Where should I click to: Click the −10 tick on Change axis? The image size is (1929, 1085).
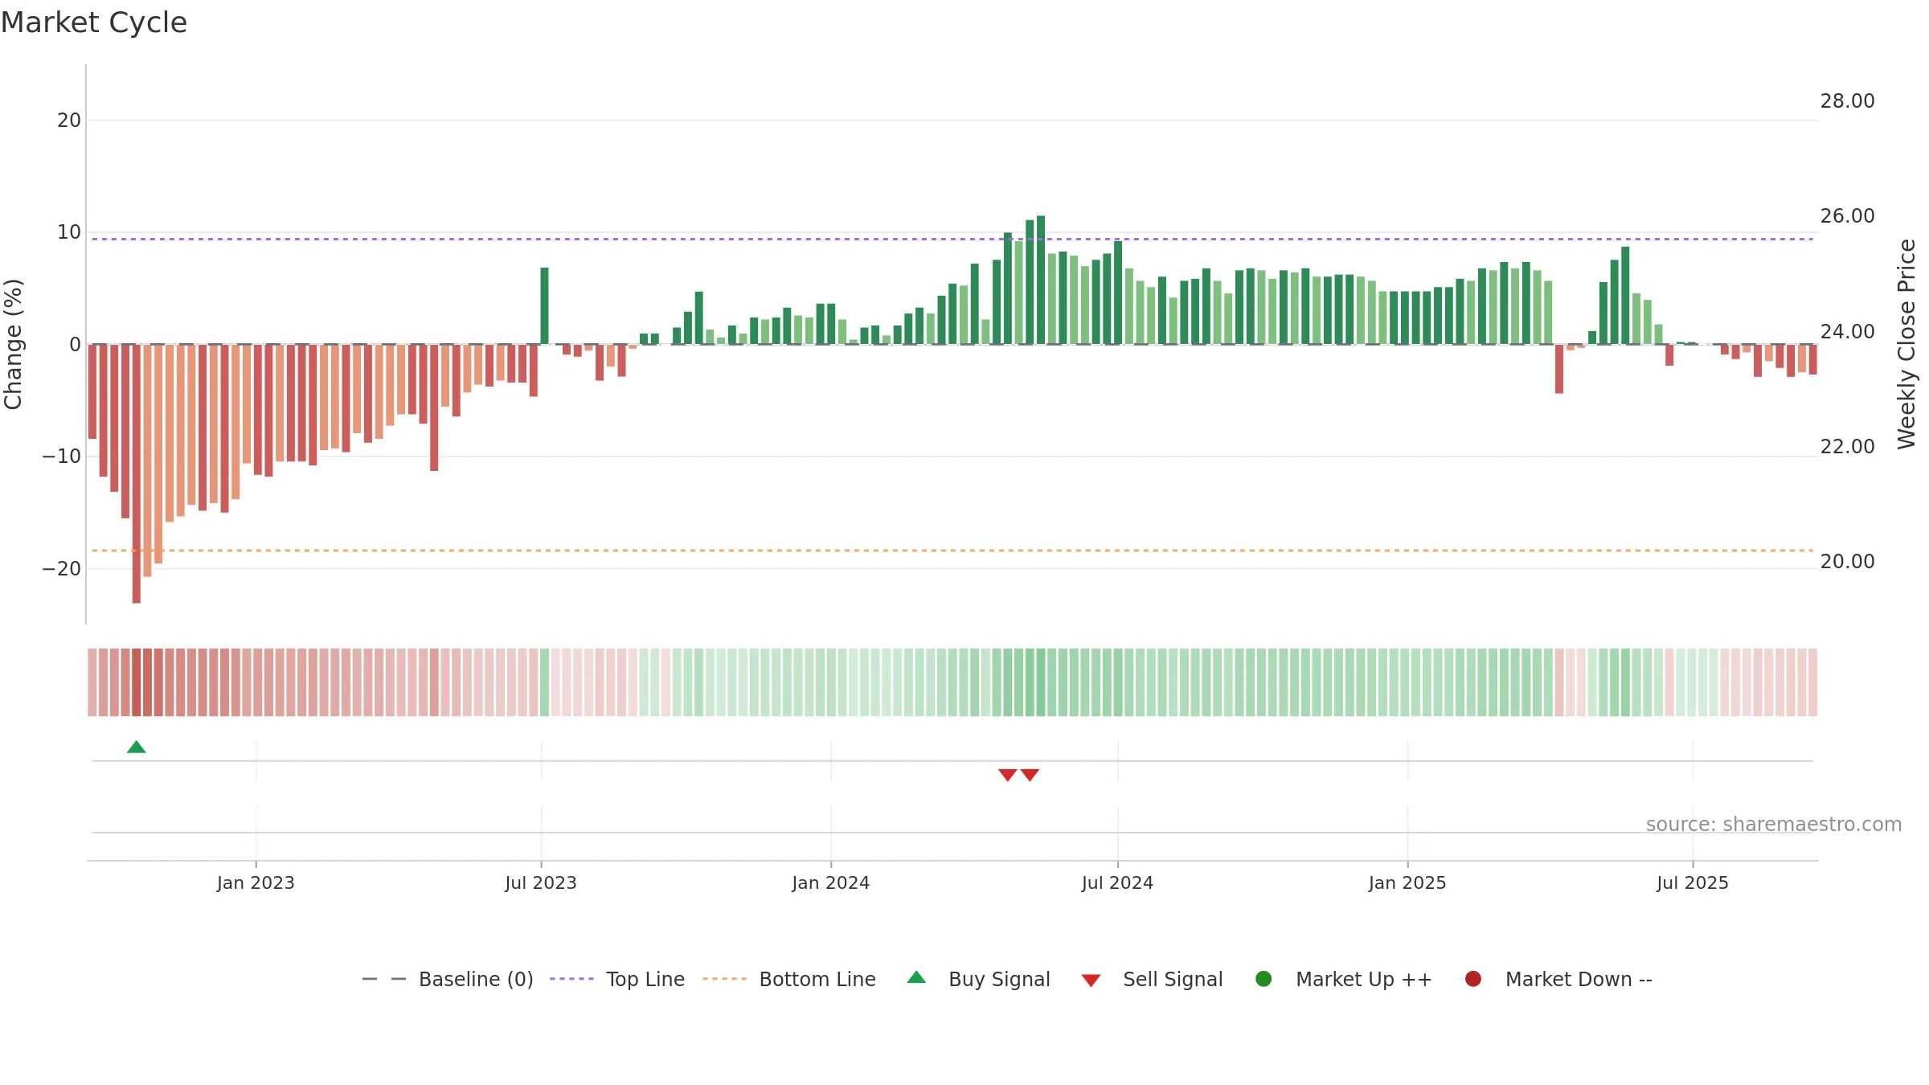62,457
